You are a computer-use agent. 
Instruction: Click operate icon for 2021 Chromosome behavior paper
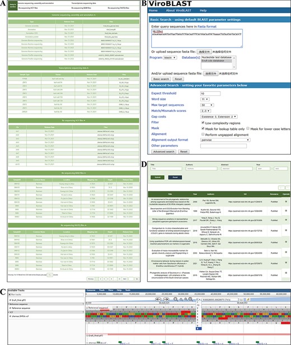click(x=286, y=263)
